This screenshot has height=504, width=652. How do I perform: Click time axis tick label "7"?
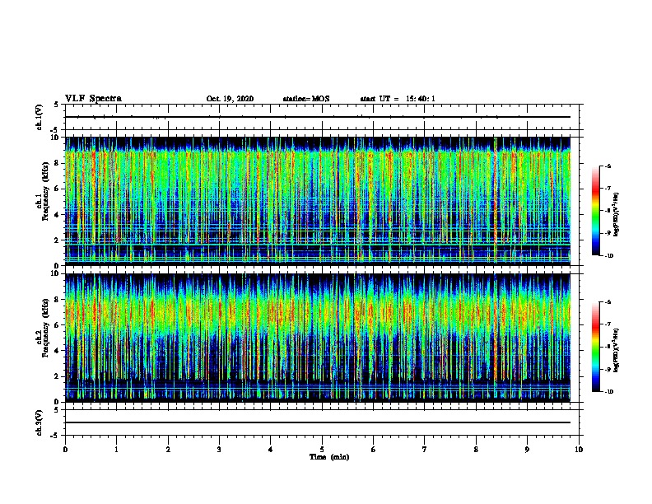point(424,450)
